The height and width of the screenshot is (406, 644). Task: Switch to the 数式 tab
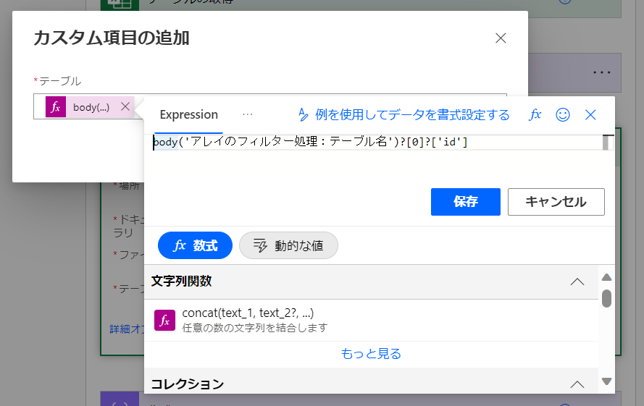(x=195, y=245)
